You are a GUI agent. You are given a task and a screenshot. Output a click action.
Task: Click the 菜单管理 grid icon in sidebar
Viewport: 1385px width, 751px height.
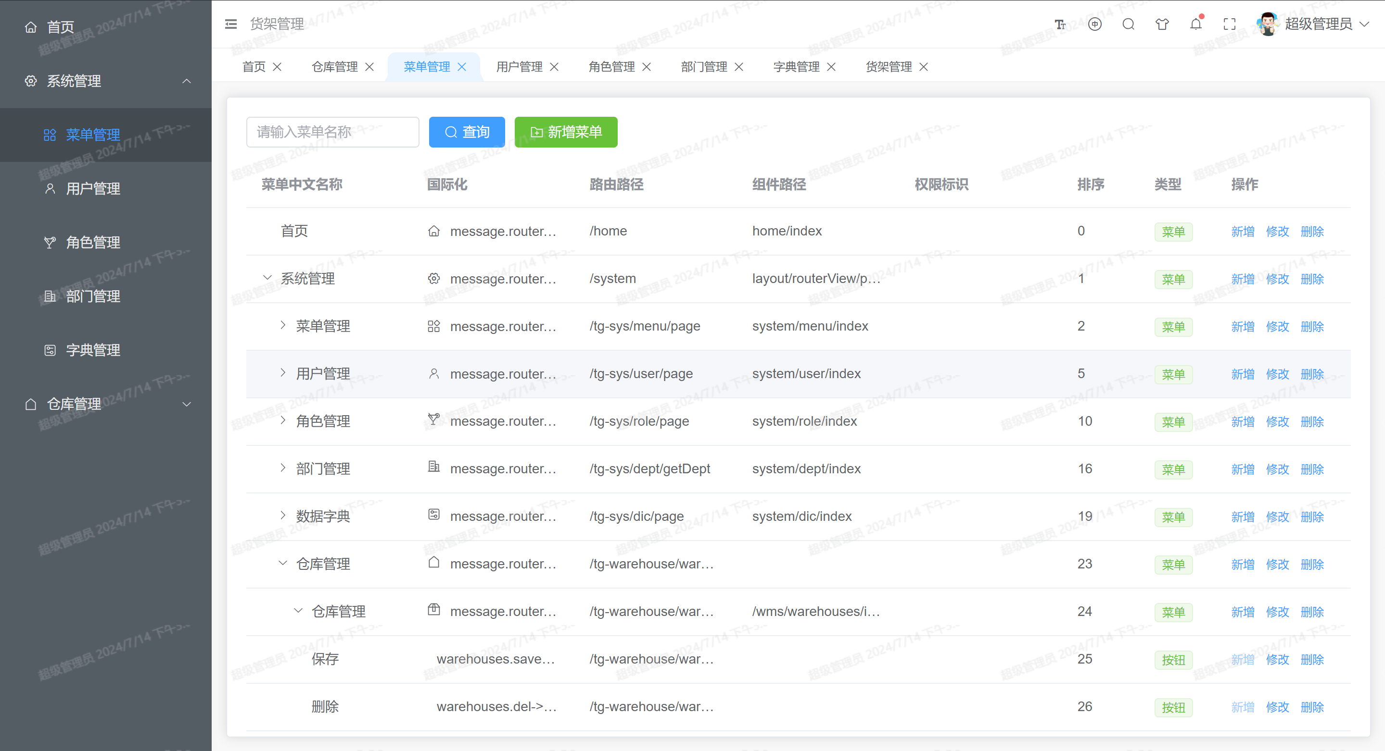50,135
